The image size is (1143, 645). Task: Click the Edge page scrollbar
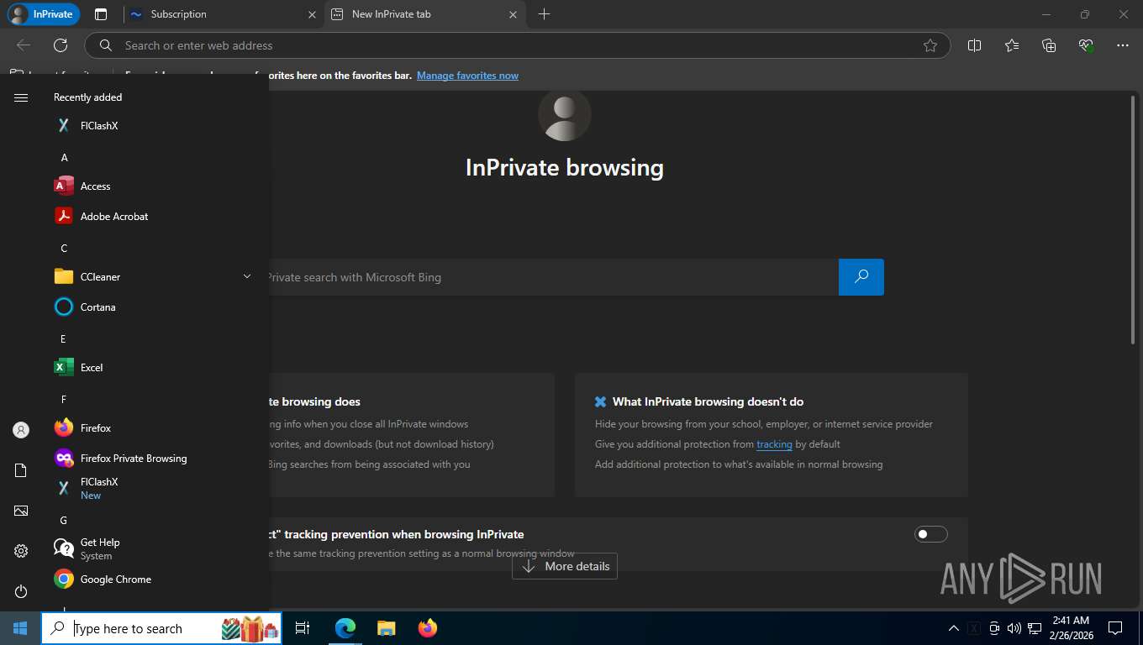[1132, 220]
